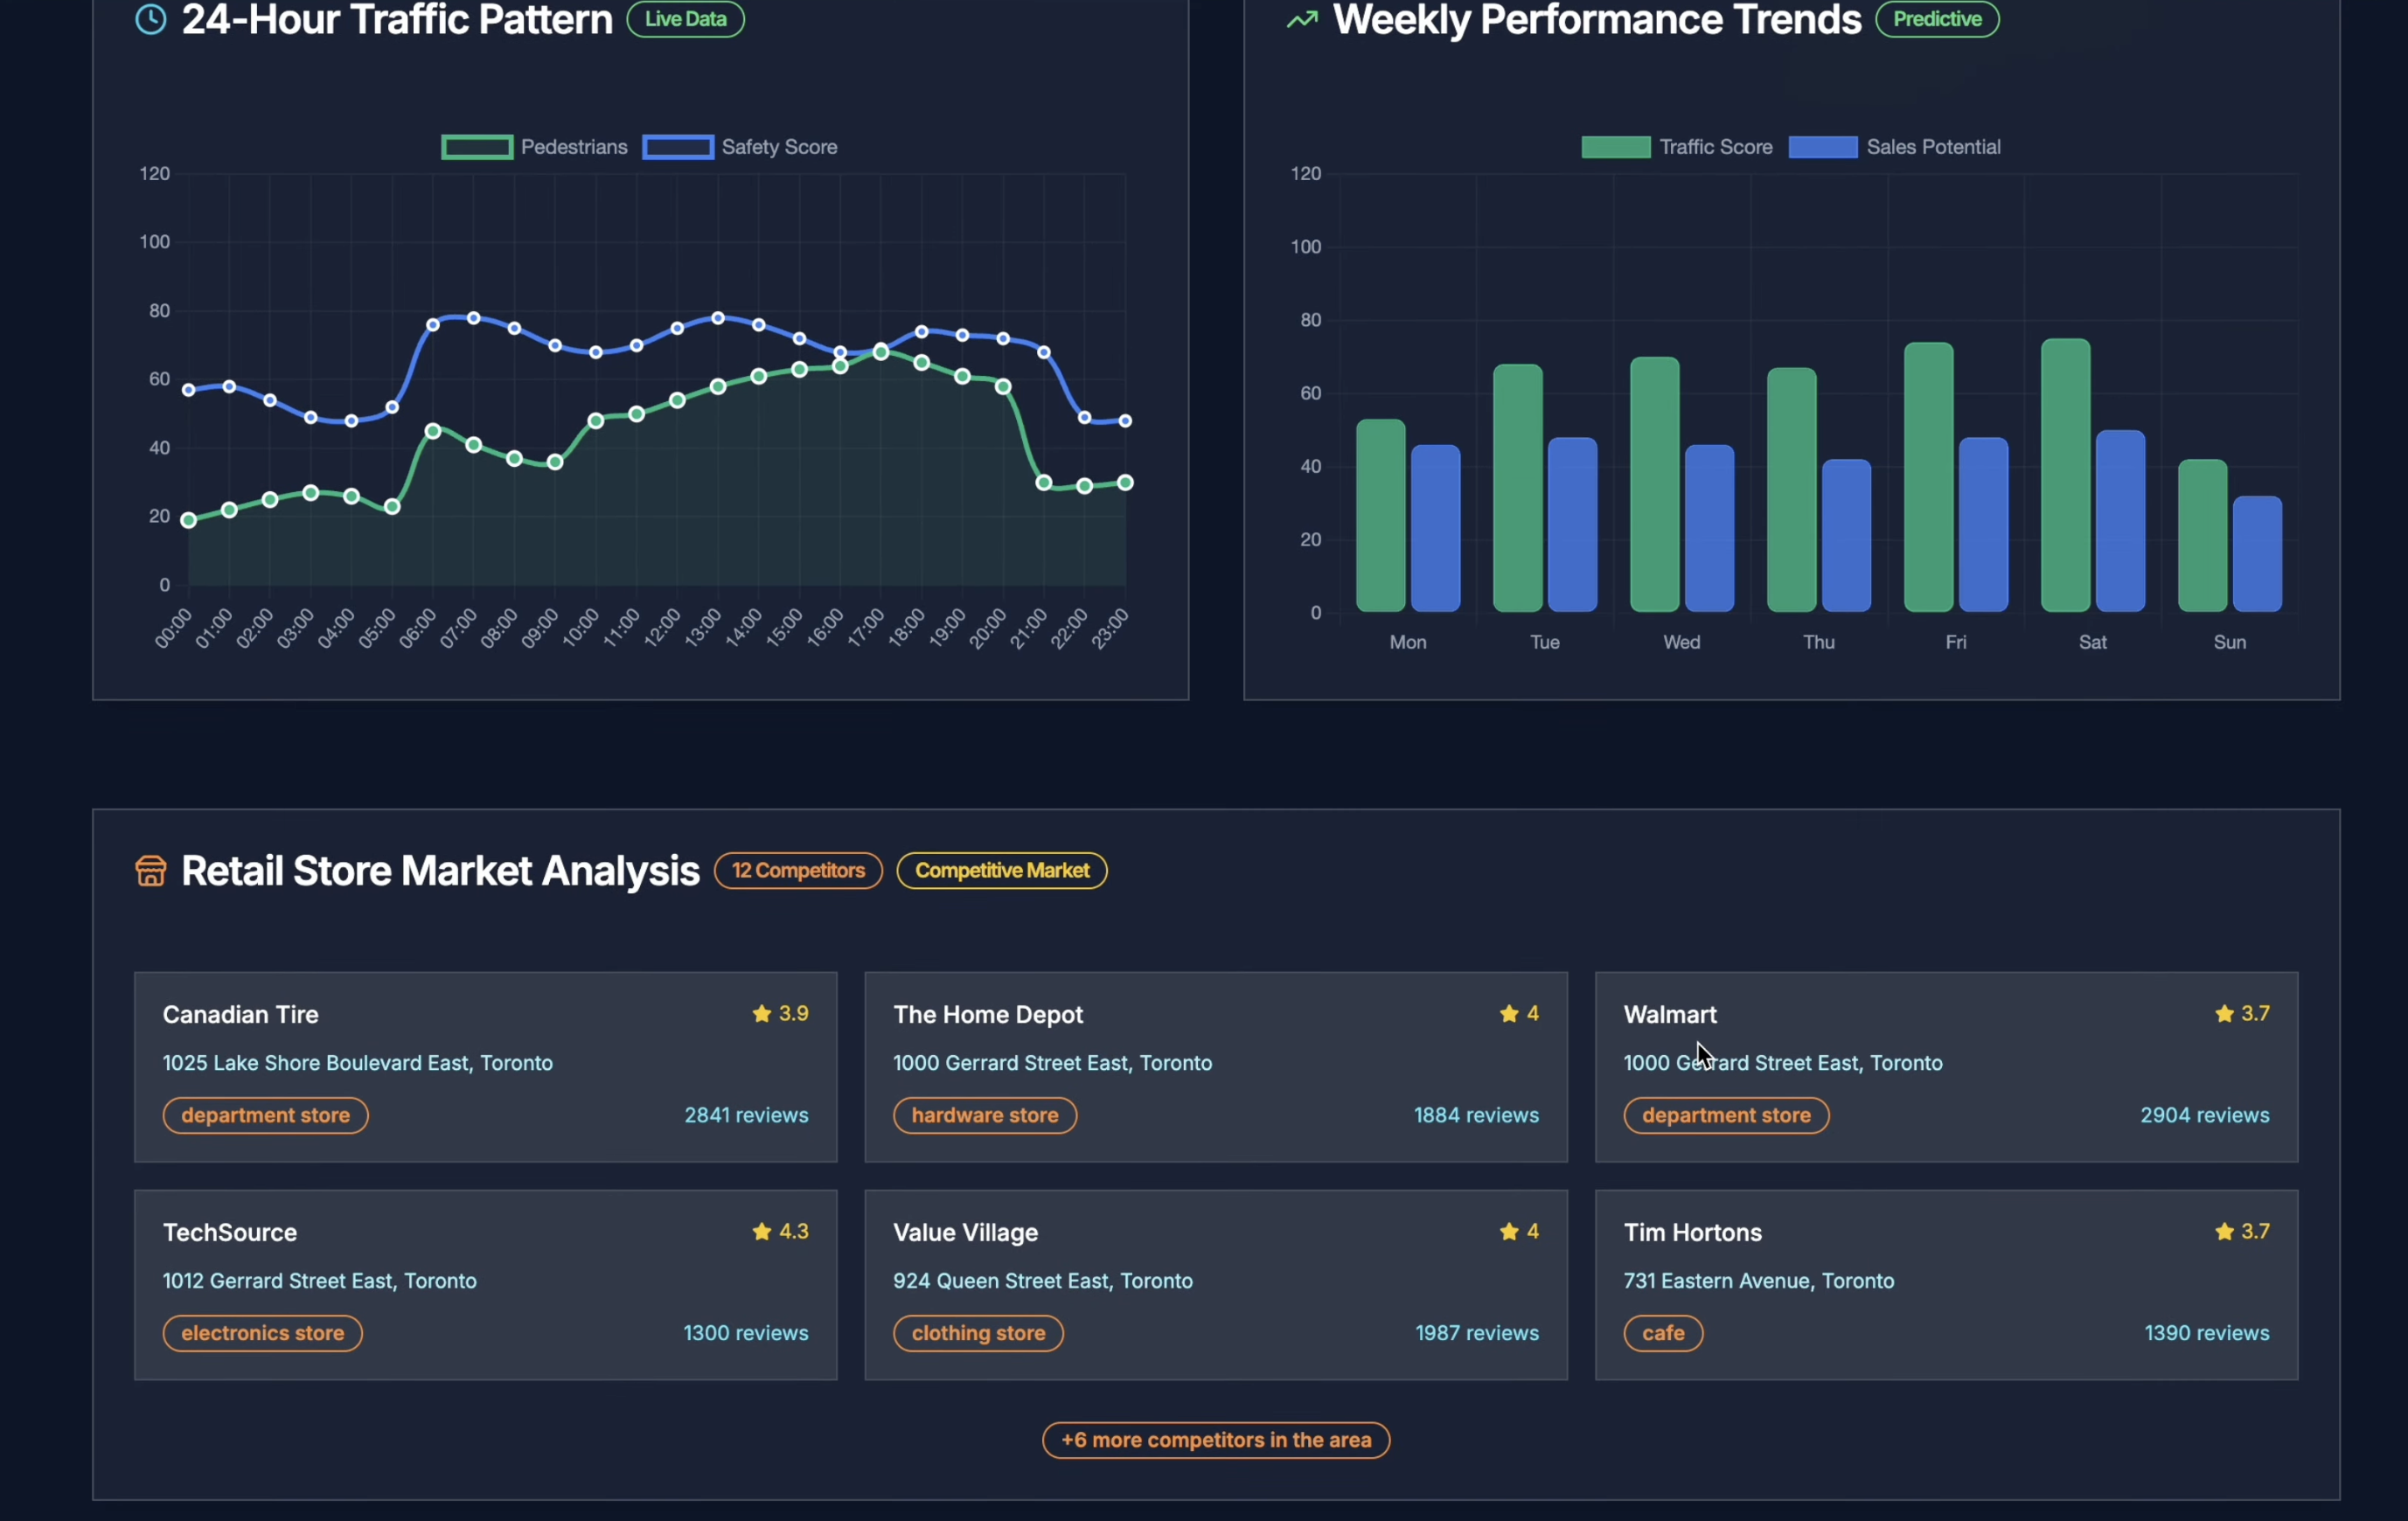This screenshot has height=1521, width=2408.
Task: Click the clock icon beside 24-Hour Traffic Pattern
Action: click(151, 19)
